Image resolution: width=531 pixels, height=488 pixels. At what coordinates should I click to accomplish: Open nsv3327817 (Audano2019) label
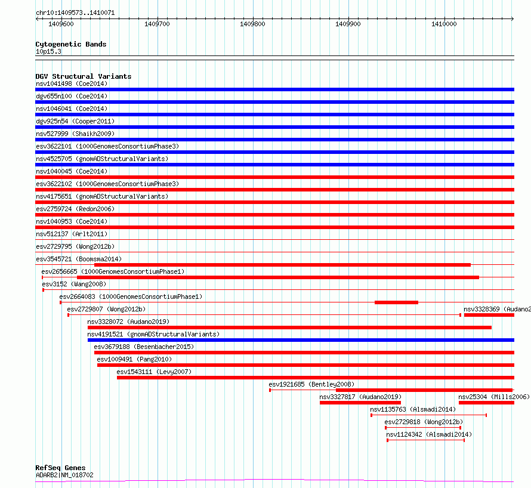[x=360, y=397]
